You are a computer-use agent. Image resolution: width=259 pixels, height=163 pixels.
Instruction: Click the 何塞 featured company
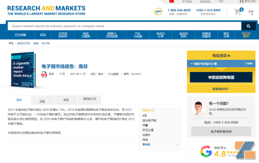145,125
